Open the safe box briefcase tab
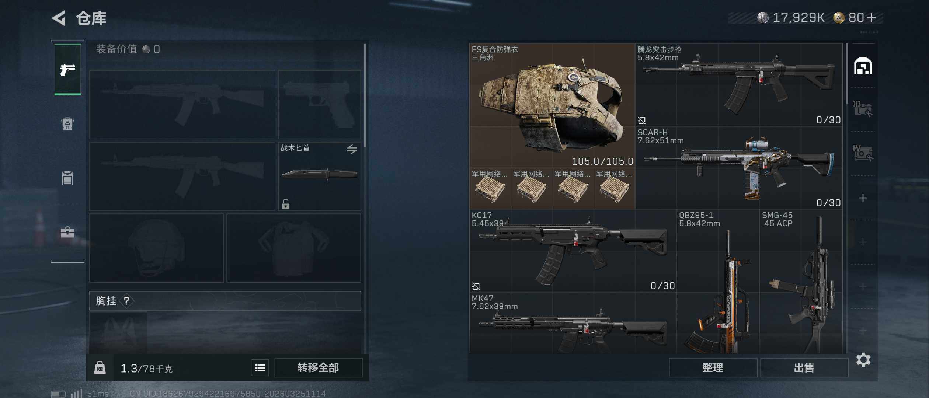Screen dimensions: 929x398 67,232
